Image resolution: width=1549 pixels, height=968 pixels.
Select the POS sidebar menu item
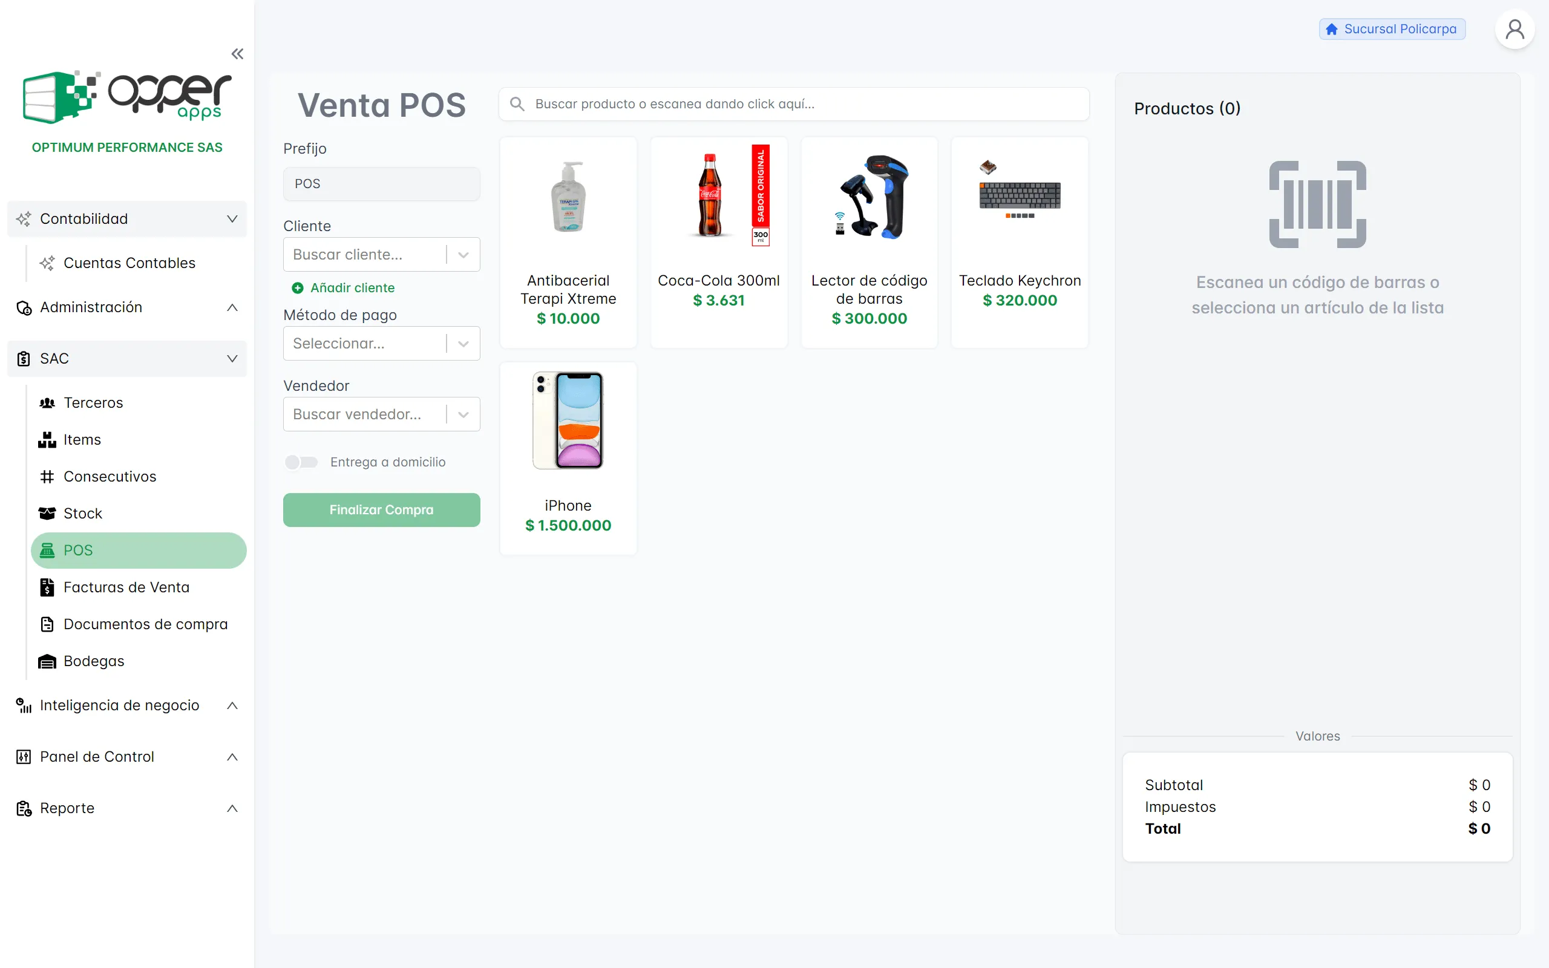pos(139,551)
